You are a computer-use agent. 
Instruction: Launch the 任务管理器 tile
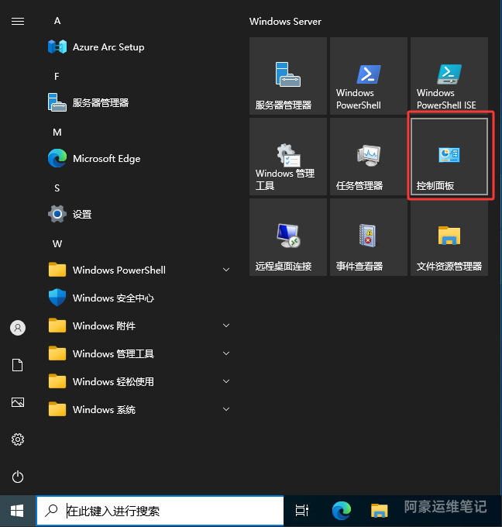click(369, 157)
